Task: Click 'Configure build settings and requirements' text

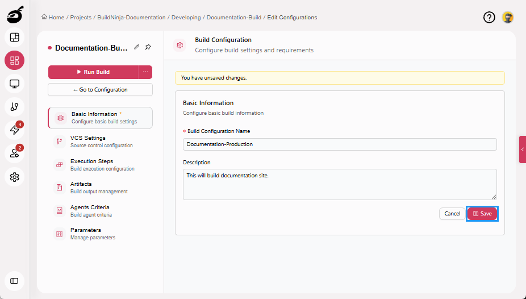Action: (254, 51)
